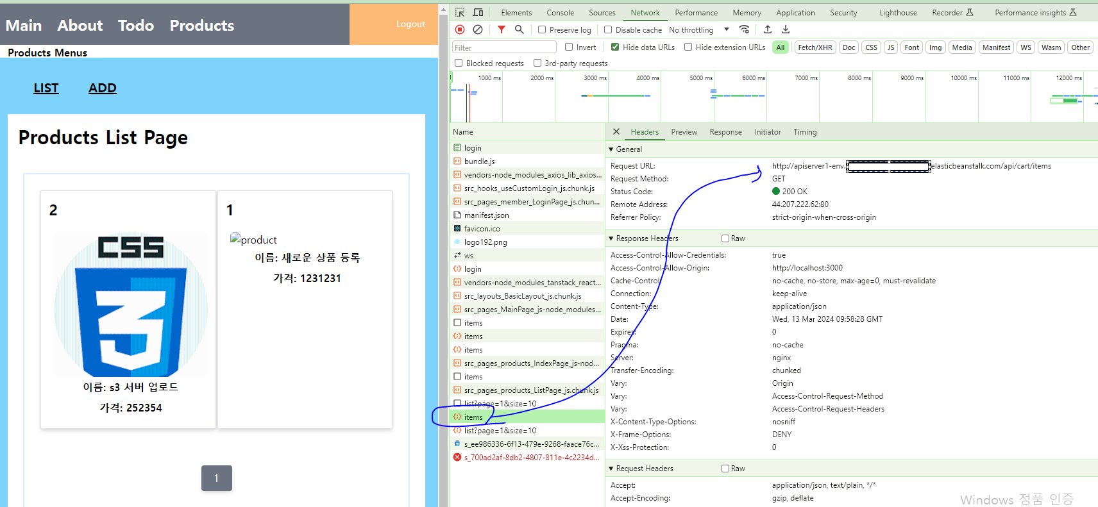The height and width of the screenshot is (507, 1098).
Task: Select the bundle.js request
Action: tap(527, 162)
